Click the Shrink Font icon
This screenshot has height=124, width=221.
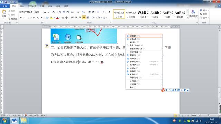point(49,12)
